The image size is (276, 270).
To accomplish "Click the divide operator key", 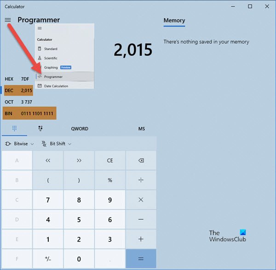I will tap(141, 180).
